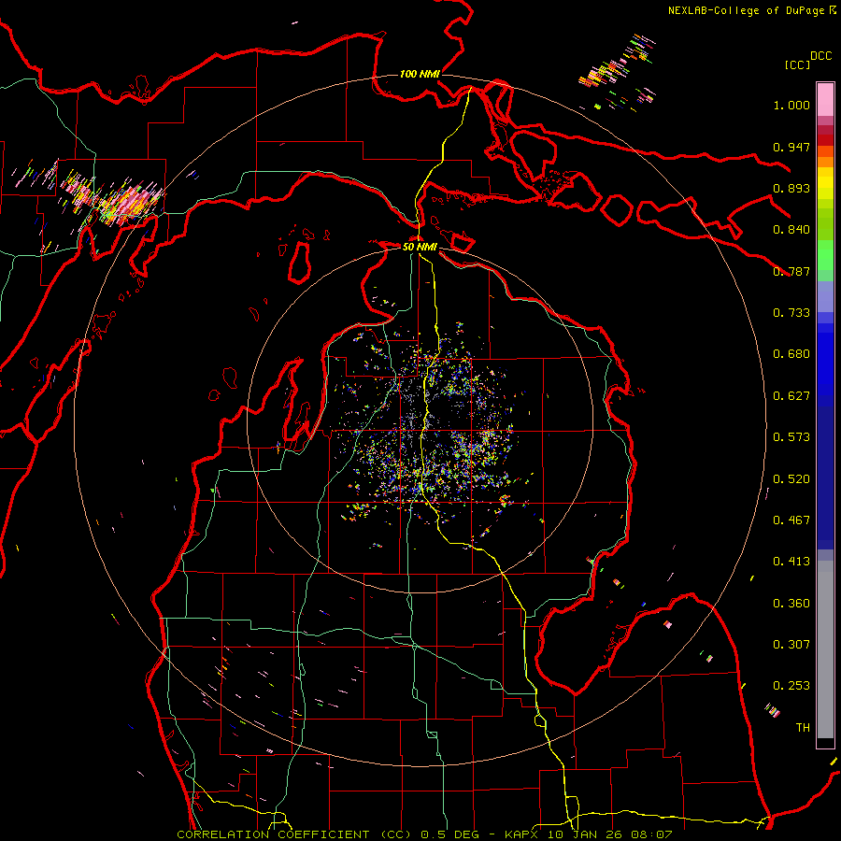
Task: Click the 0.413 scale value
Action: 791,562
